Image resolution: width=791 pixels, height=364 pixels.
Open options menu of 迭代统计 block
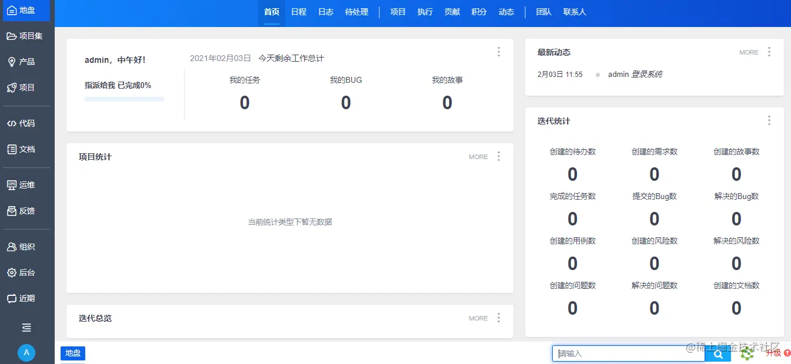click(769, 120)
